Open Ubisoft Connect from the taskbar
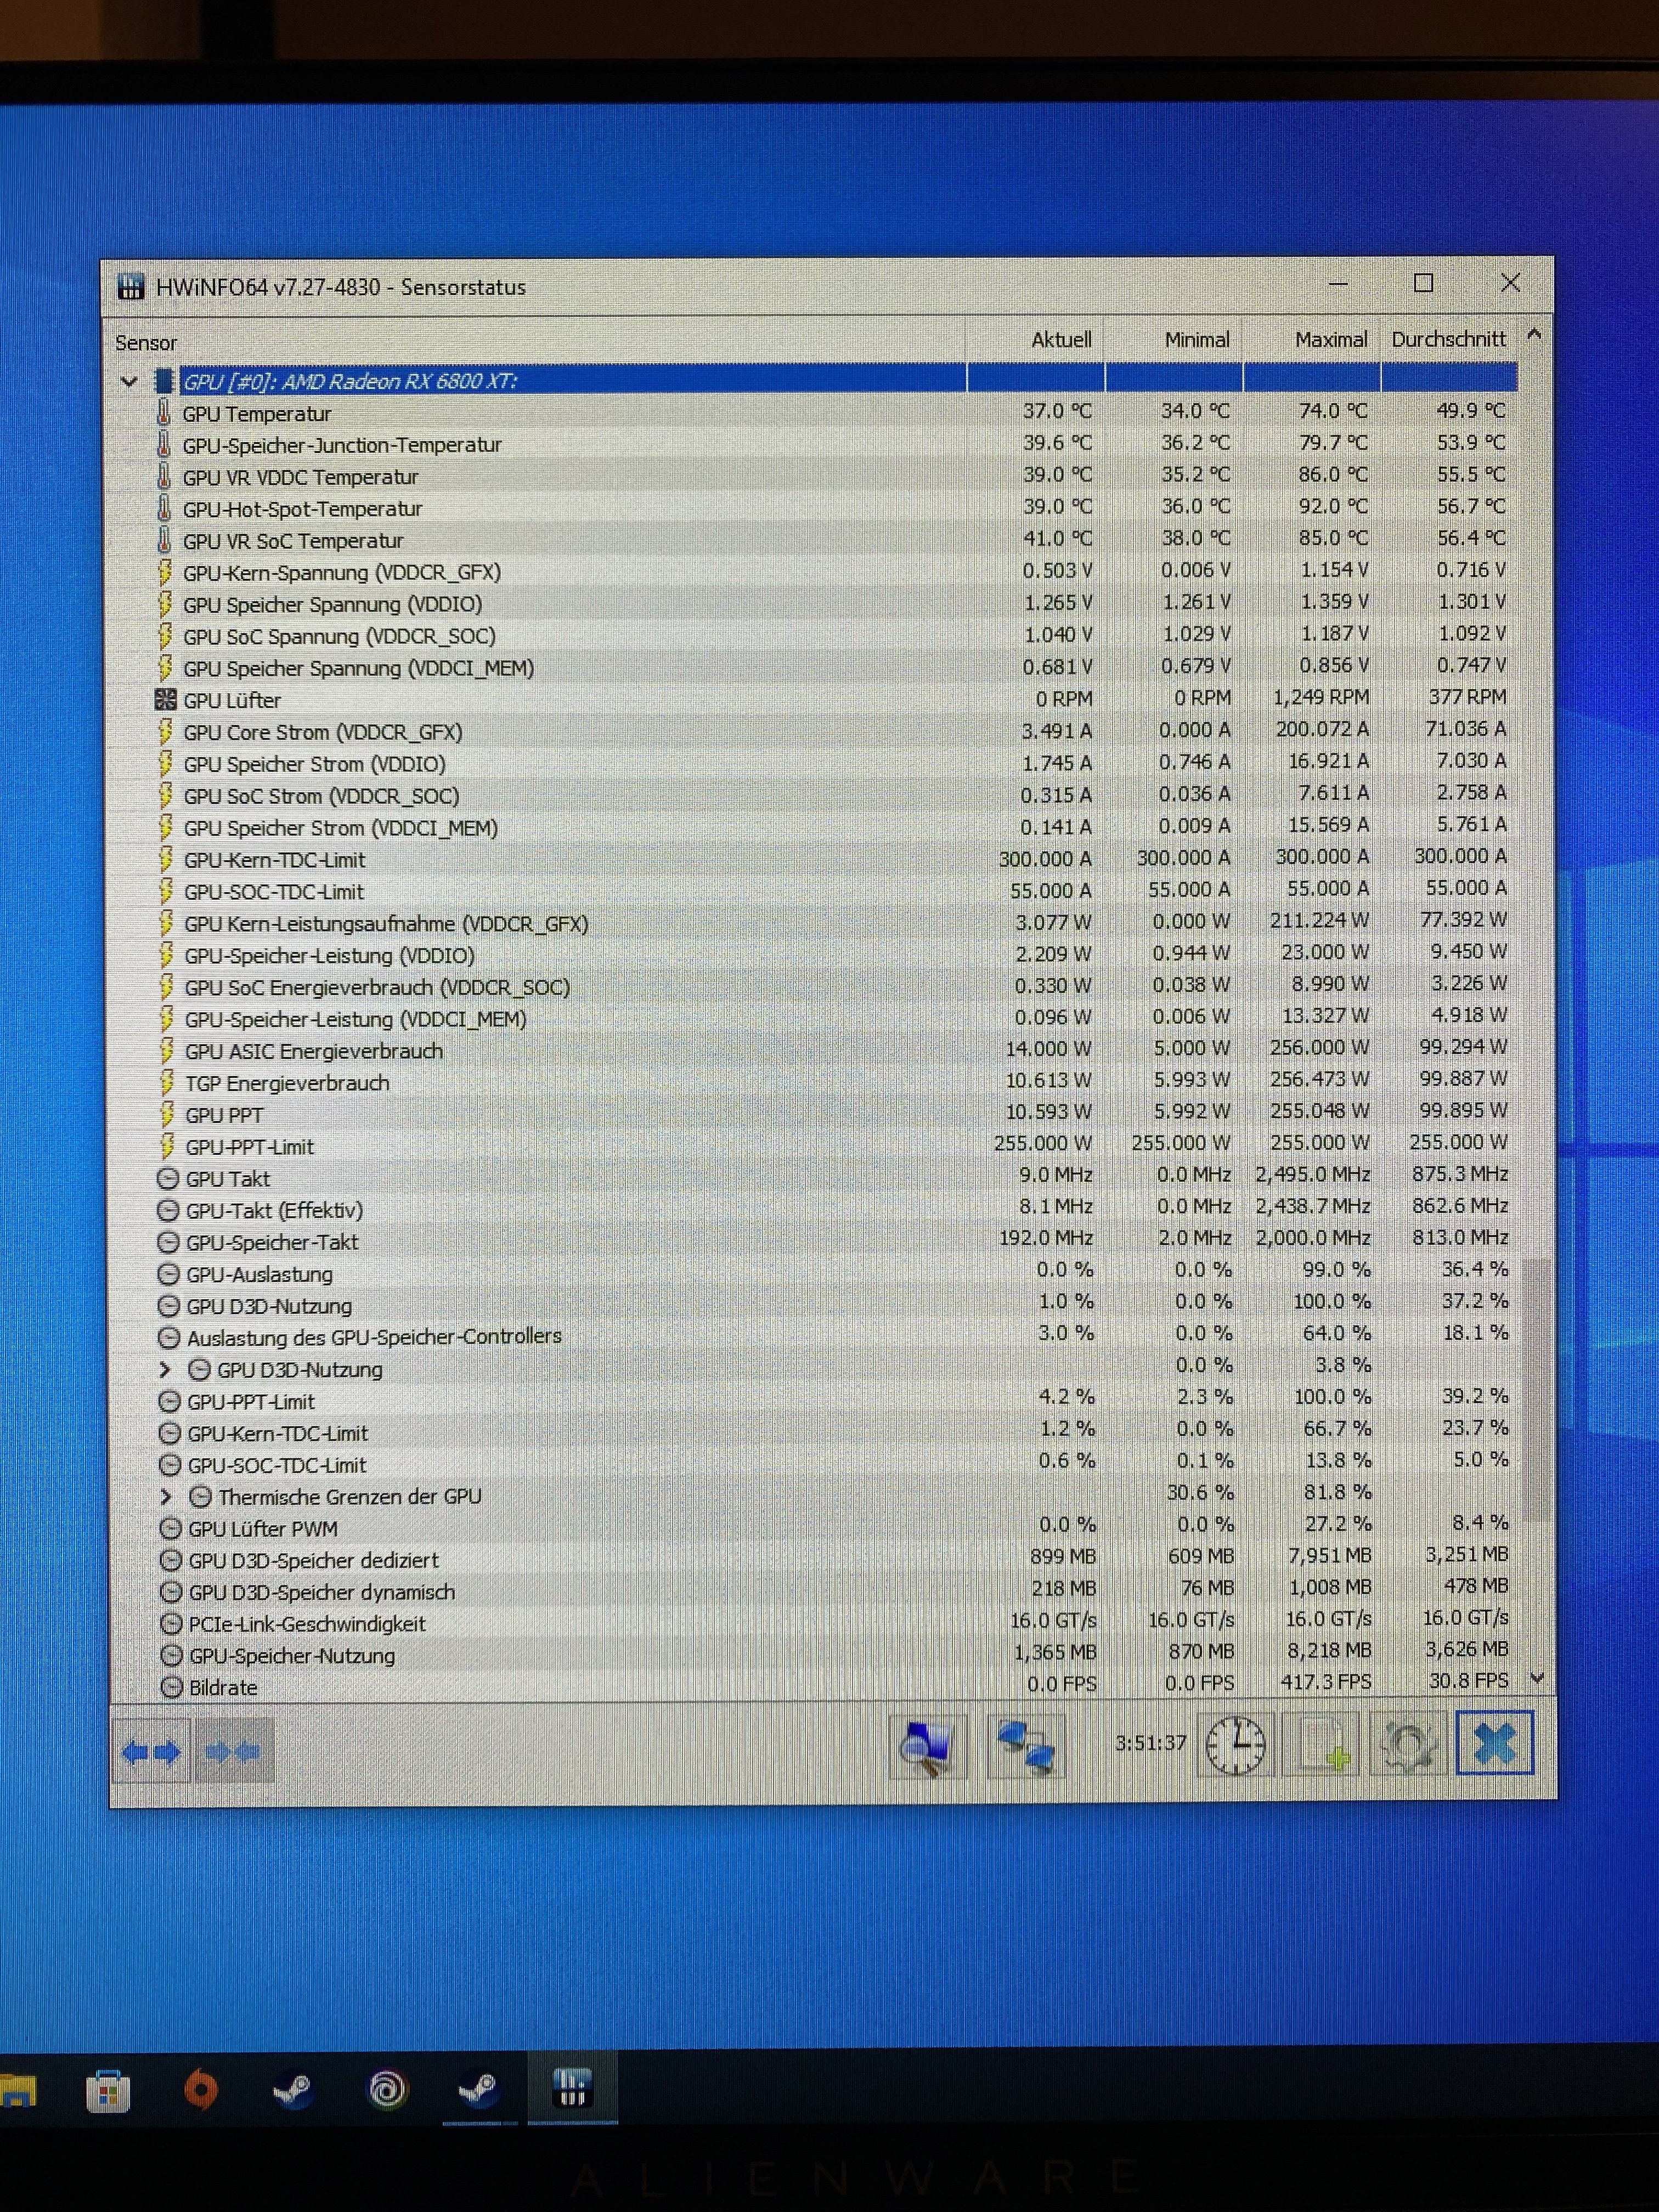 pos(387,2089)
